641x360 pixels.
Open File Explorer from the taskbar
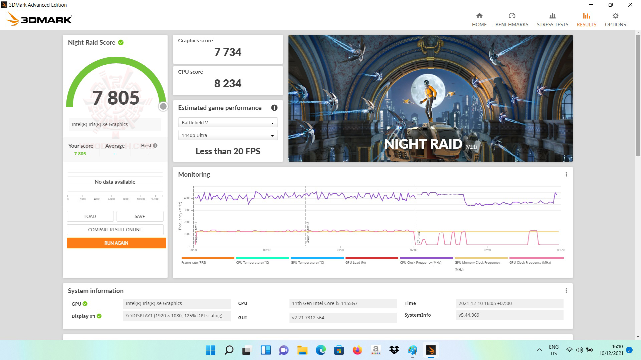(x=302, y=350)
